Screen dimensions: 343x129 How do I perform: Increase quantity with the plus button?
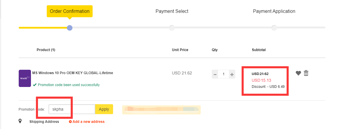(x=232, y=74)
